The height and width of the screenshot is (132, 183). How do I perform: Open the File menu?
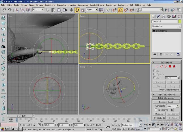[3, 5]
